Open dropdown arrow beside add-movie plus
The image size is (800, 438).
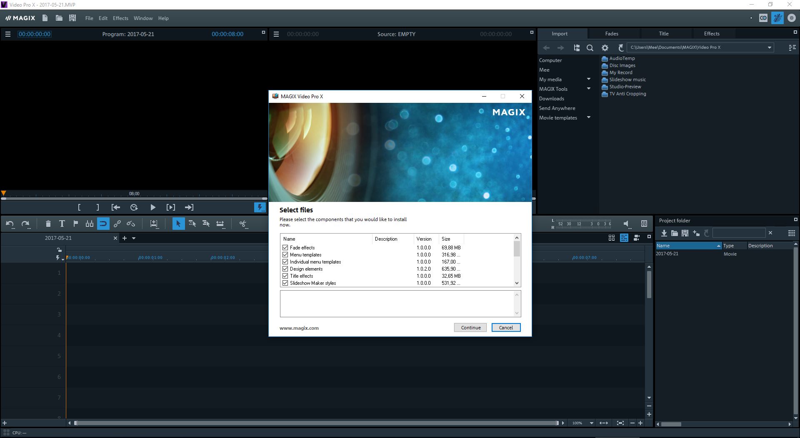pos(134,238)
